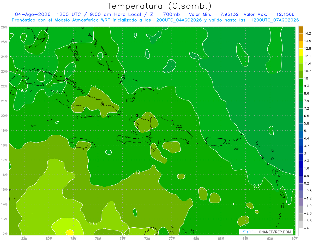Viewport: 313px width, 242px height.
Task: Click the brown legend swatch above 14.2
Action: click(301, 30)
